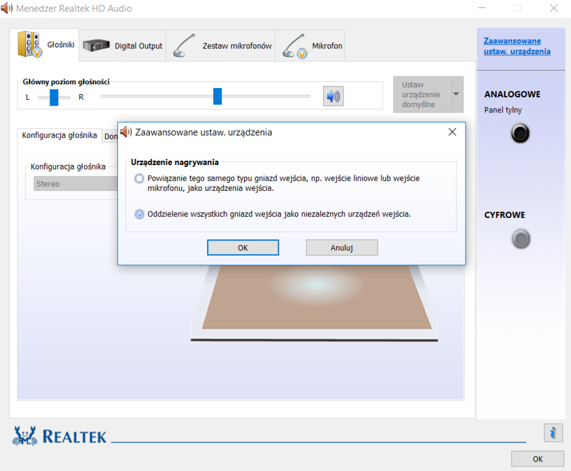The height and width of the screenshot is (471, 571).
Task: Mute the main volume speaker icon
Action: pos(333,96)
